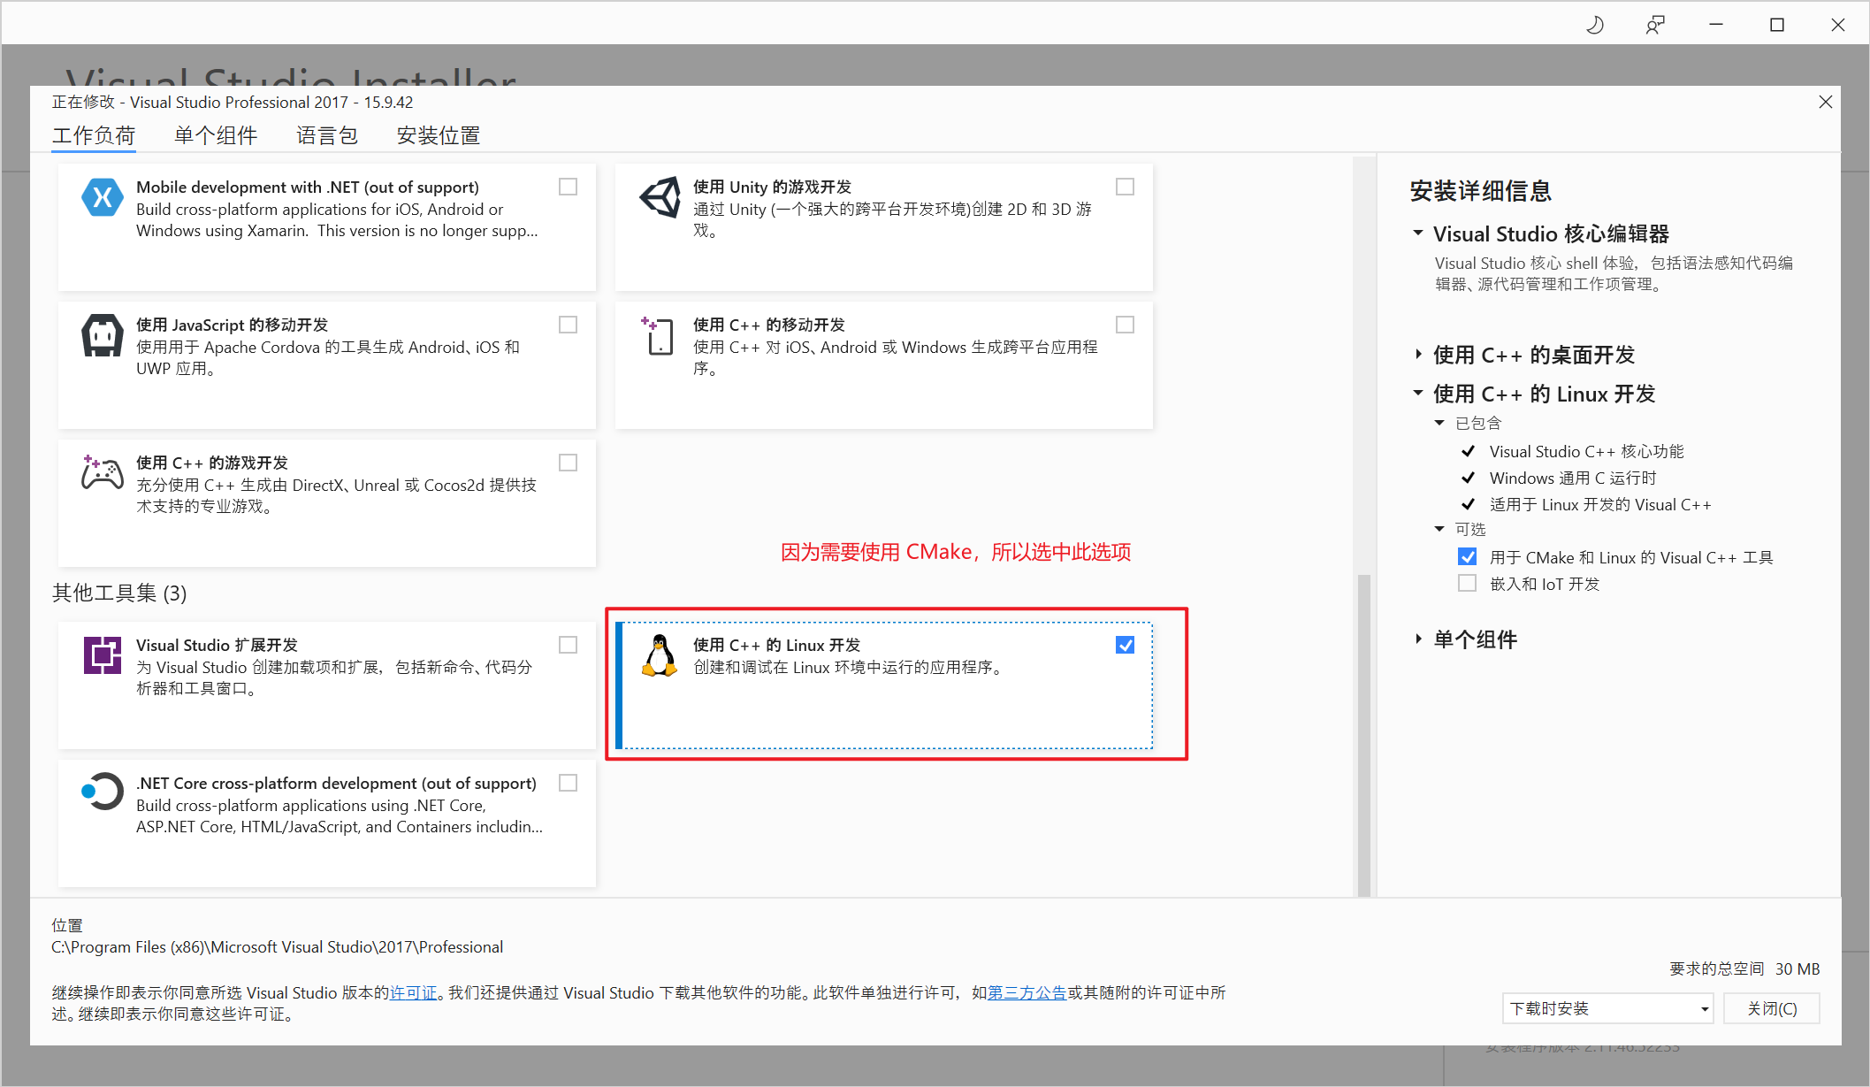The image size is (1870, 1087).
Task: Click the C++ game controller icon
Action: pos(102,473)
